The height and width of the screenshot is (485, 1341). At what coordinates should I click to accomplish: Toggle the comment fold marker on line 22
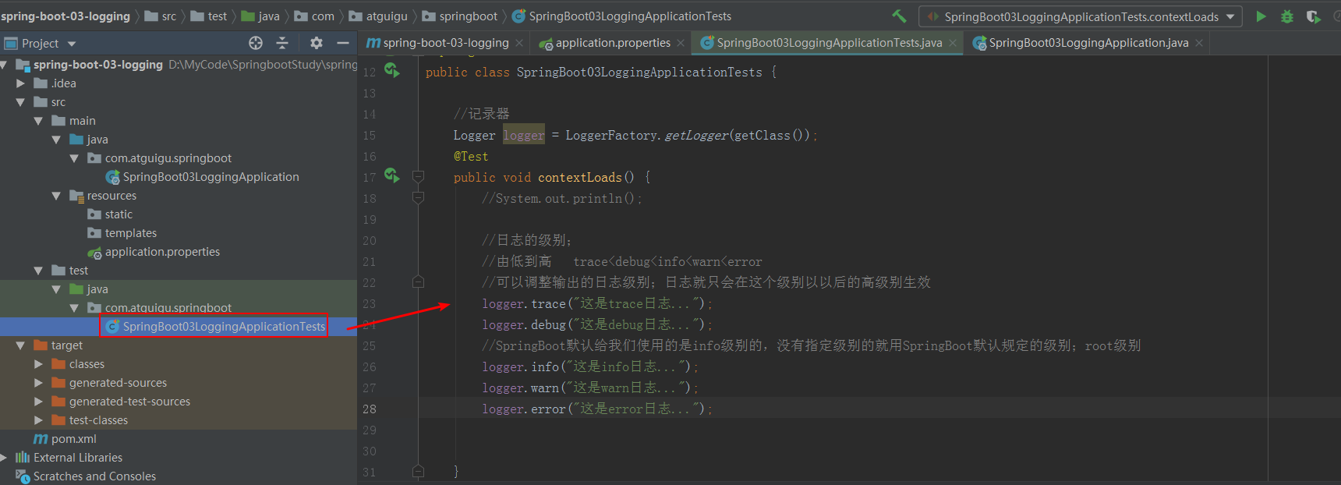[x=418, y=281]
